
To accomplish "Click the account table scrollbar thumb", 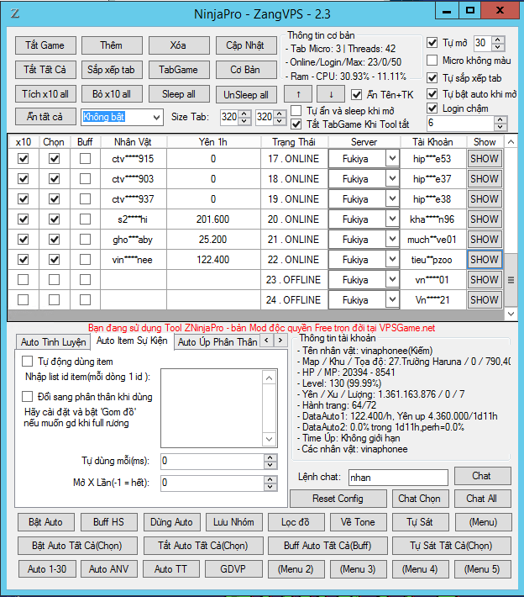I will pyautogui.click(x=511, y=280).
